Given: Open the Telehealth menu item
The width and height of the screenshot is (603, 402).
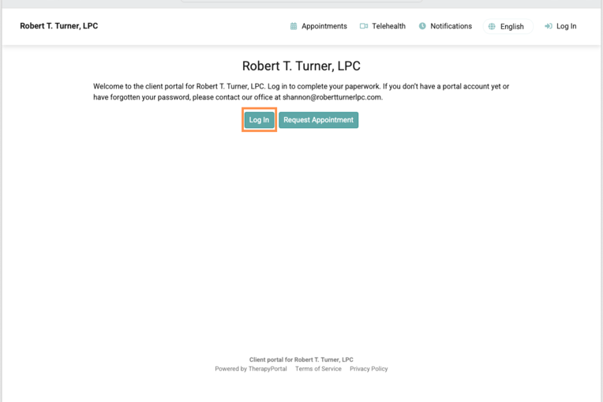Looking at the screenshot, I should [383, 26].
